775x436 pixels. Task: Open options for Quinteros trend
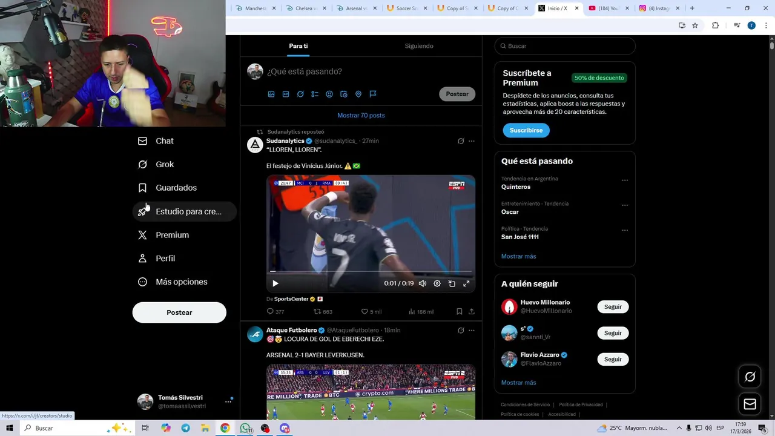point(625,180)
